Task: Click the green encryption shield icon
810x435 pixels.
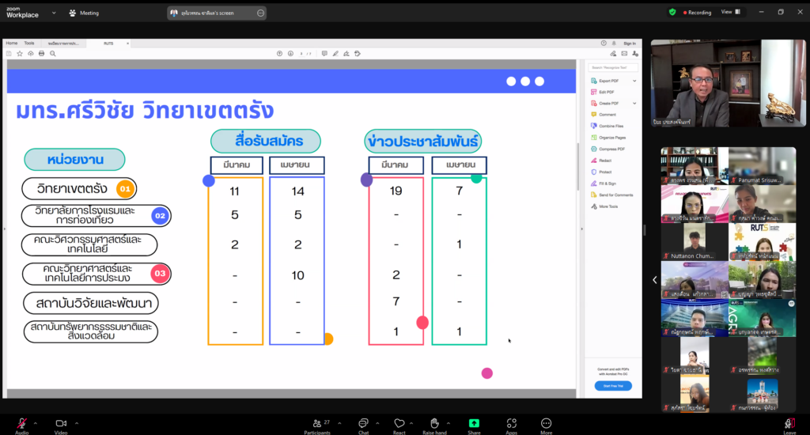Action: click(672, 13)
